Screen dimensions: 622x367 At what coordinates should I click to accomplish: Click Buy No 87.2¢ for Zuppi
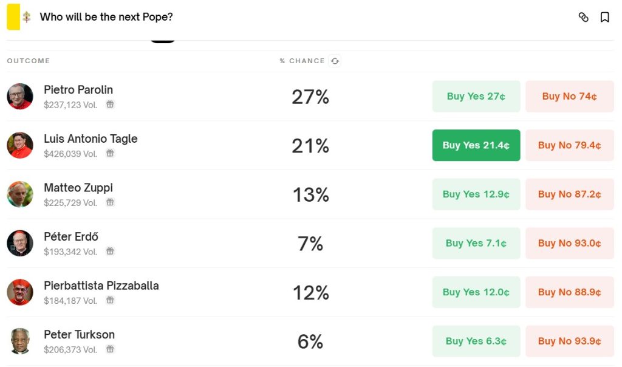pyautogui.click(x=569, y=194)
